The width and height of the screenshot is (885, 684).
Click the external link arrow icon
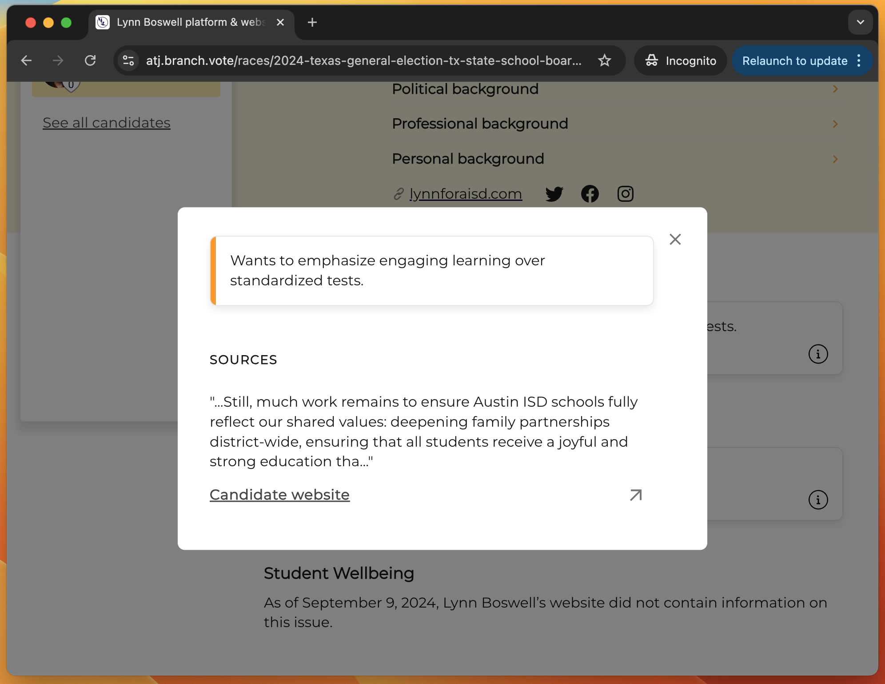[636, 495]
